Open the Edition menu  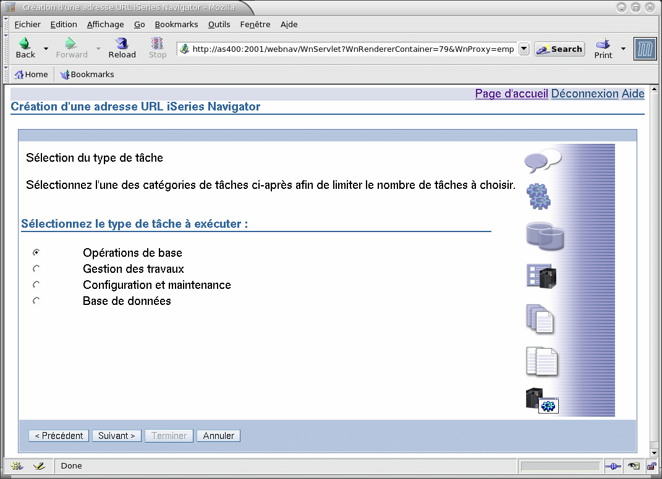64,25
